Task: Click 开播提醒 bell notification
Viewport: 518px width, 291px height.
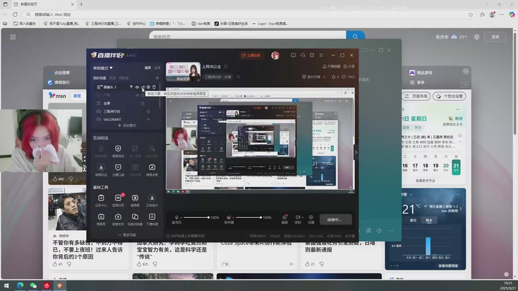Action: tap(332, 67)
